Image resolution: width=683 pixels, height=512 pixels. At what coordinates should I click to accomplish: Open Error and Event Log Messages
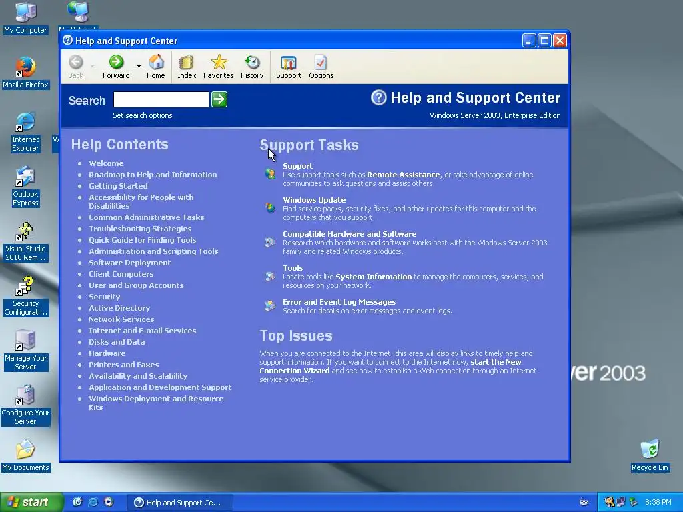click(x=339, y=302)
